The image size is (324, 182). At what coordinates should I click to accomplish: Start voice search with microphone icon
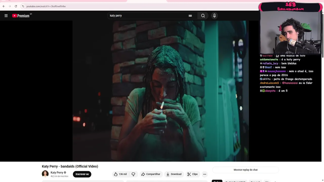point(214,16)
